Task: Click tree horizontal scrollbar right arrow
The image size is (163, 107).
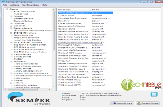Action: click(50, 89)
